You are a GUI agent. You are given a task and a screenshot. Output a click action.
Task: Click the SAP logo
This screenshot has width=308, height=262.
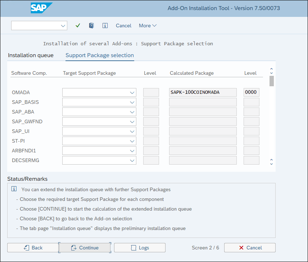click(x=41, y=8)
